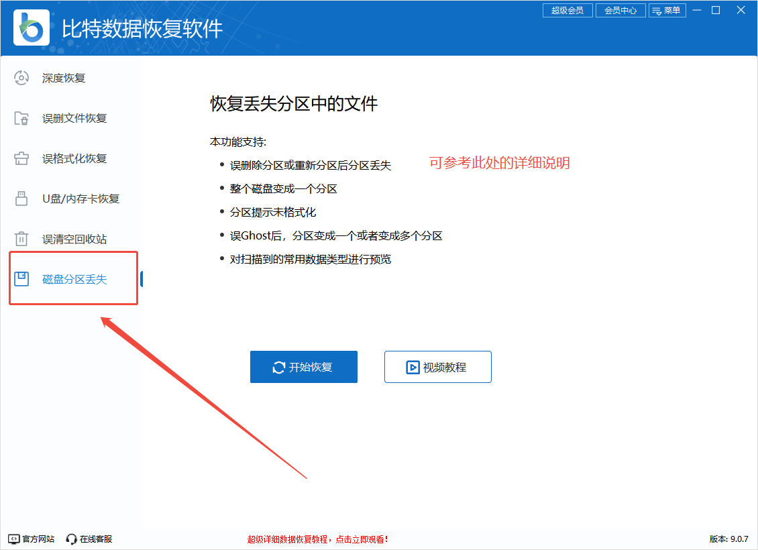Click the text 整个磁盘变成一个分区

click(x=283, y=188)
